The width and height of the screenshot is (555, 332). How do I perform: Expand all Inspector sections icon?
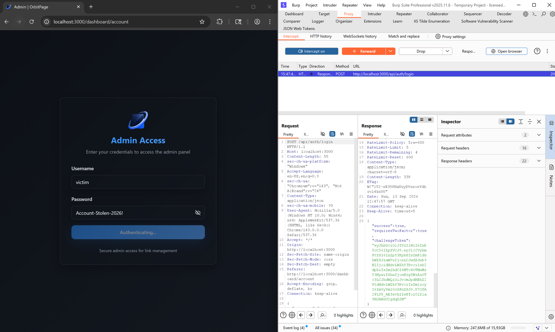(521, 122)
